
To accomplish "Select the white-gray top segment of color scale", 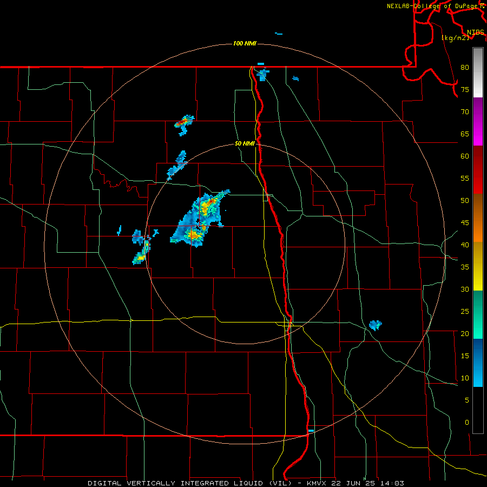I will click(x=478, y=73).
